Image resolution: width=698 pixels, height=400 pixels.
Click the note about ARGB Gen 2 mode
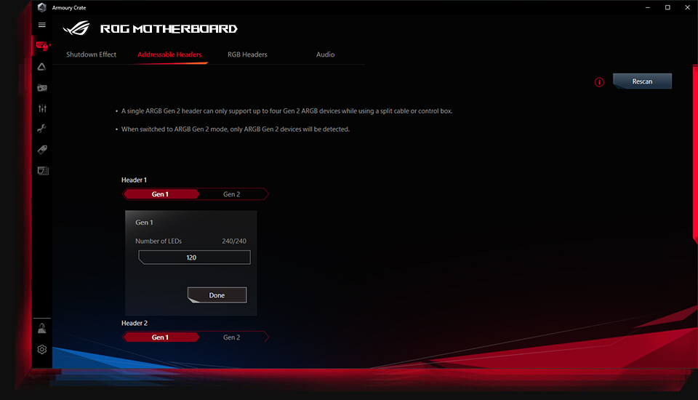point(236,129)
